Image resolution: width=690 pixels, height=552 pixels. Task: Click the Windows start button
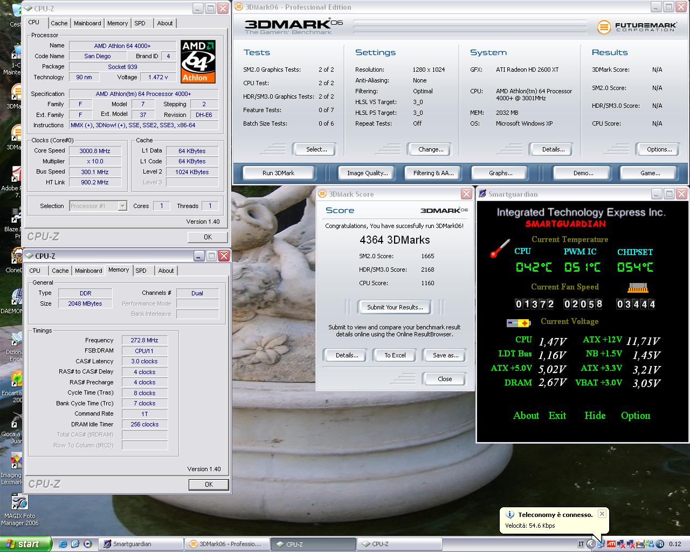point(25,544)
